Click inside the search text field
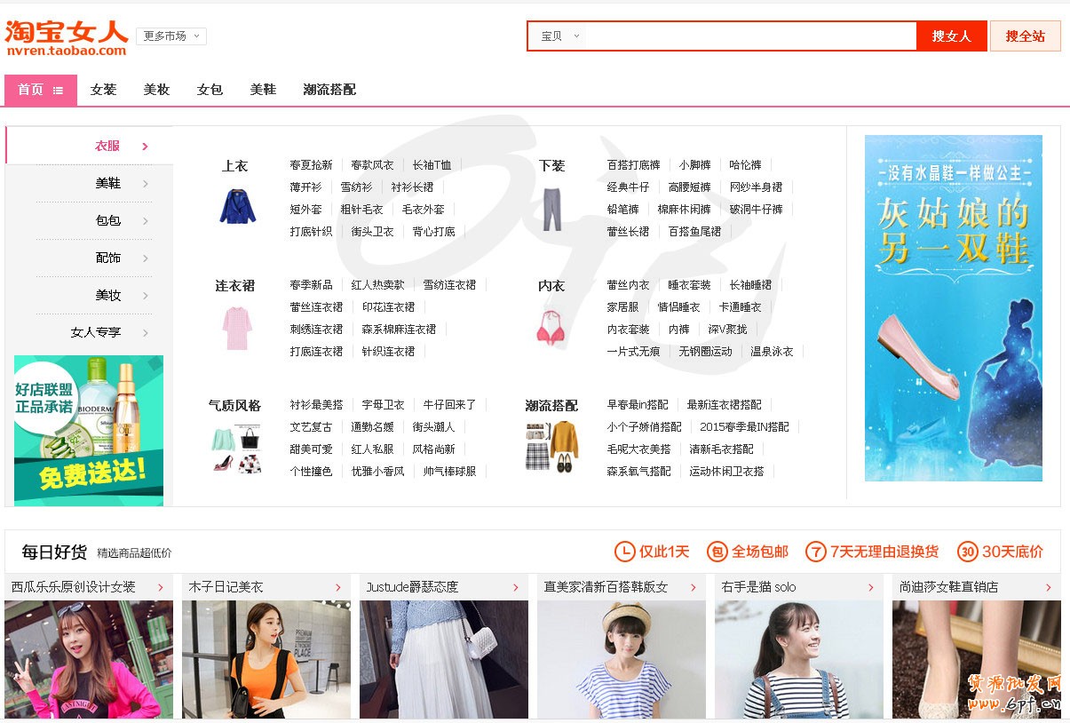The height and width of the screenshot is (723, 1070). point(750,36)
